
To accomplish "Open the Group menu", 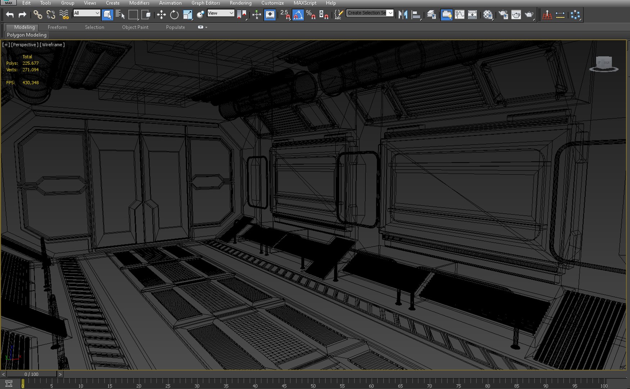I will click(68, 3).
